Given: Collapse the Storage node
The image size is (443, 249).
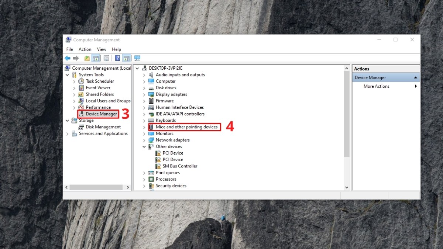Looking at the screenshot, I should click(x=67, y=121).
